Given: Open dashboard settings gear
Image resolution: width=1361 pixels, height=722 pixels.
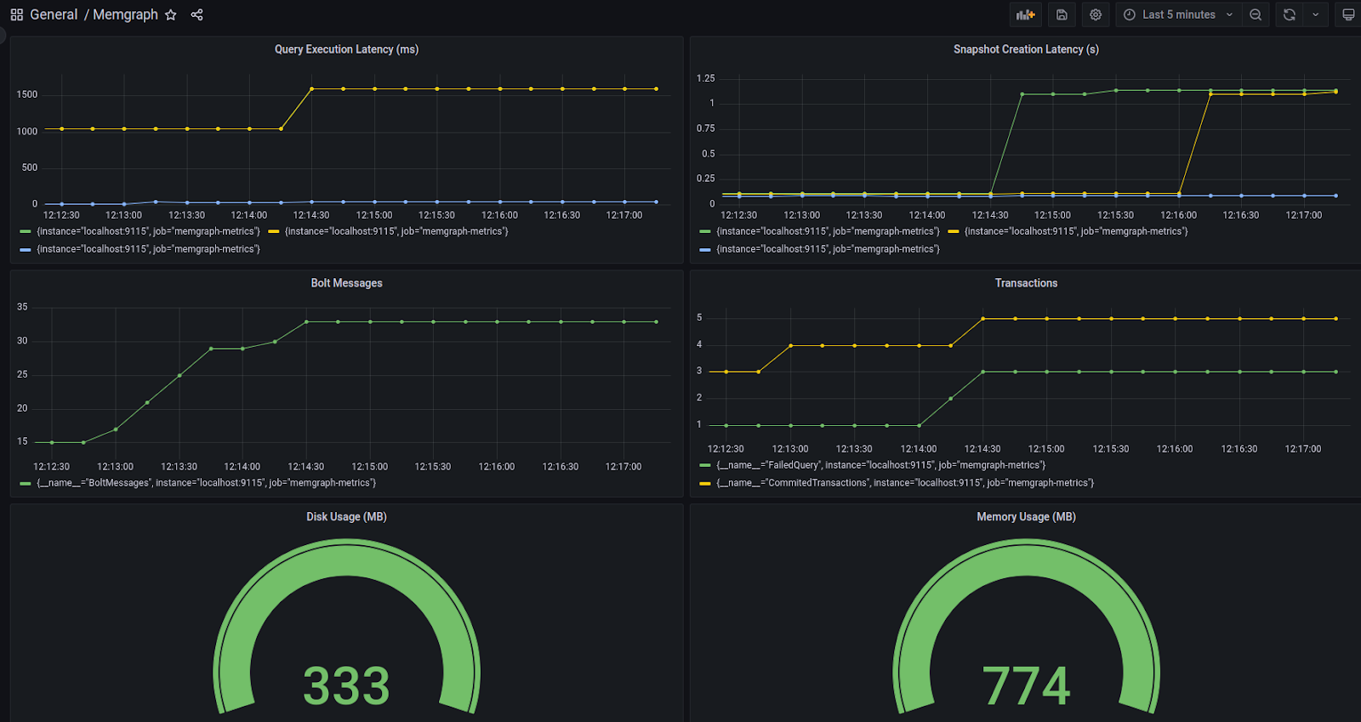Looking at the screenshot, I should pyautogui.click(x=1096, y=14).
